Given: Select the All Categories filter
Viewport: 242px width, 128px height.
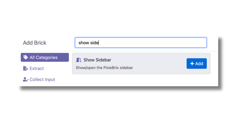Looking at the screenshot, I should tap(45, 57).
